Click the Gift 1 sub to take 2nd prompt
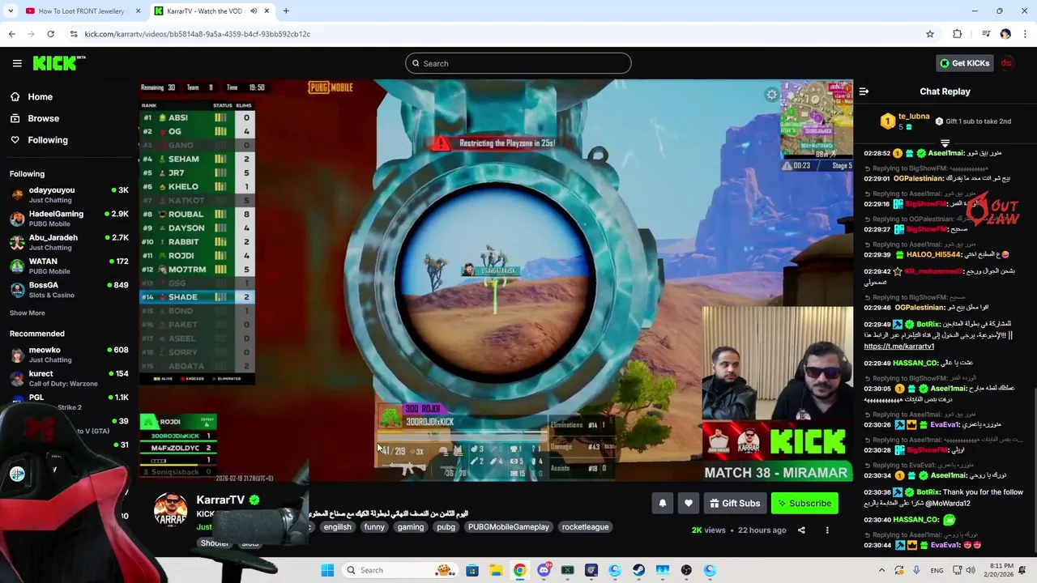Screen dimensions: 1037x583 (973, 121)
